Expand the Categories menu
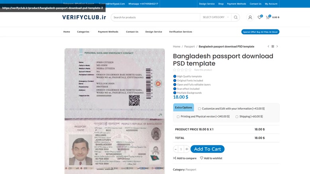Viewport: 310px width, 174px height. tap(84, 32)
